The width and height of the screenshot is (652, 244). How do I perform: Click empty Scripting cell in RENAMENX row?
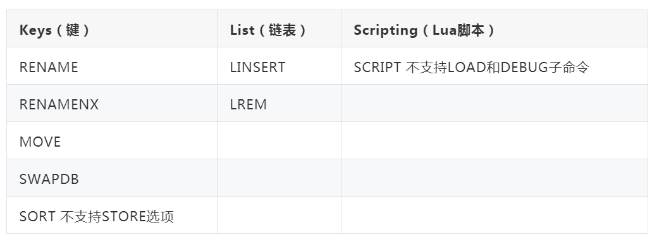click(495, 104)
